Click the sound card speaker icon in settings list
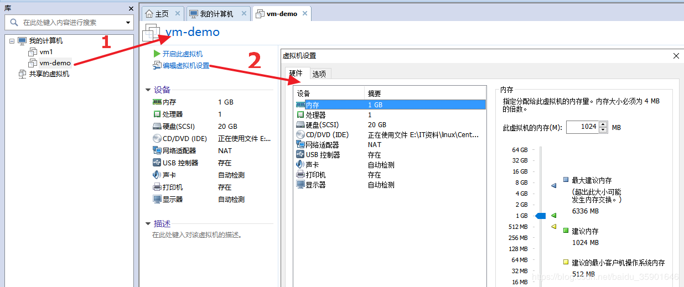Viewport: 684px width, 287px height. tap(300, 165)
